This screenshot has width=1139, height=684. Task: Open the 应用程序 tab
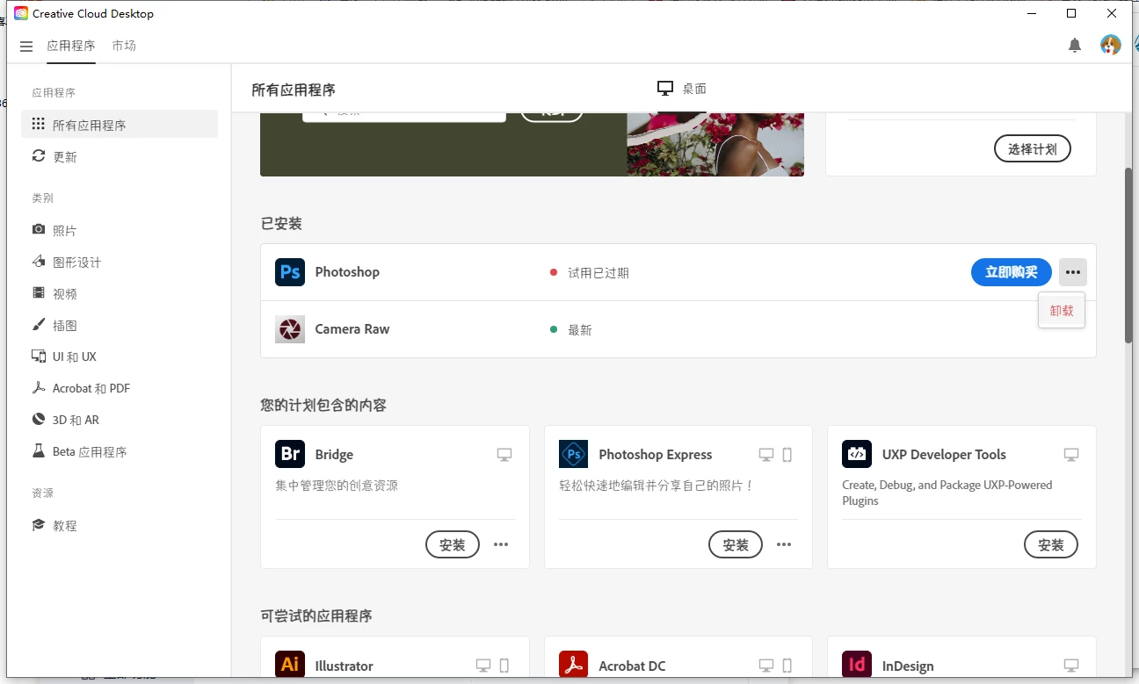[71, 46]
